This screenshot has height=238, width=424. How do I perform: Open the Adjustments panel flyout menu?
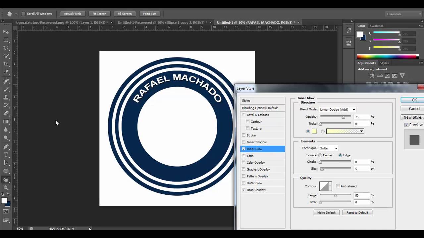[421, 63]
